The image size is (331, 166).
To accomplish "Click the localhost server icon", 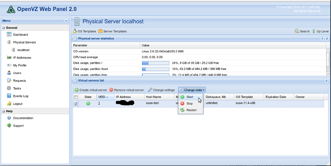I will pyautogui.click(x=13, y=50).
